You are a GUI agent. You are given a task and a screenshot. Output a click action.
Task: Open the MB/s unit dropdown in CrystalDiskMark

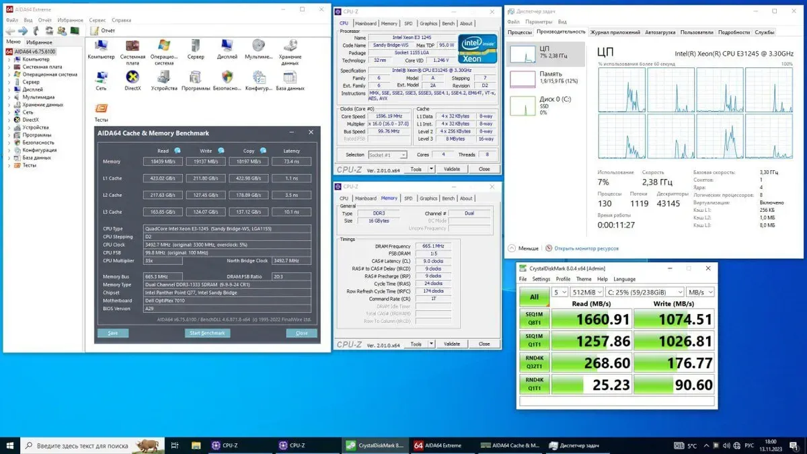point(701,293)
